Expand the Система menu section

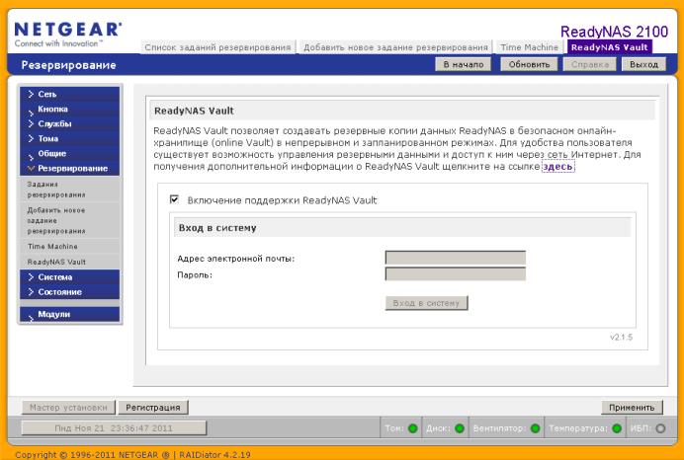[69, 277]
